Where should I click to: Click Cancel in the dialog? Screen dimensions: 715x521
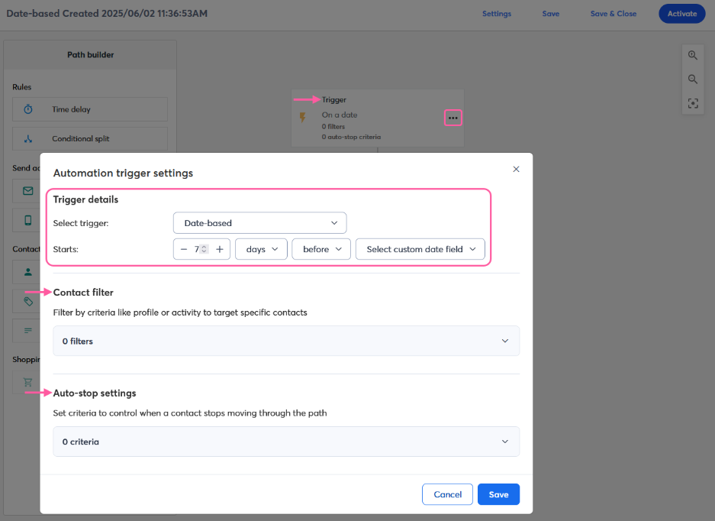447,494
